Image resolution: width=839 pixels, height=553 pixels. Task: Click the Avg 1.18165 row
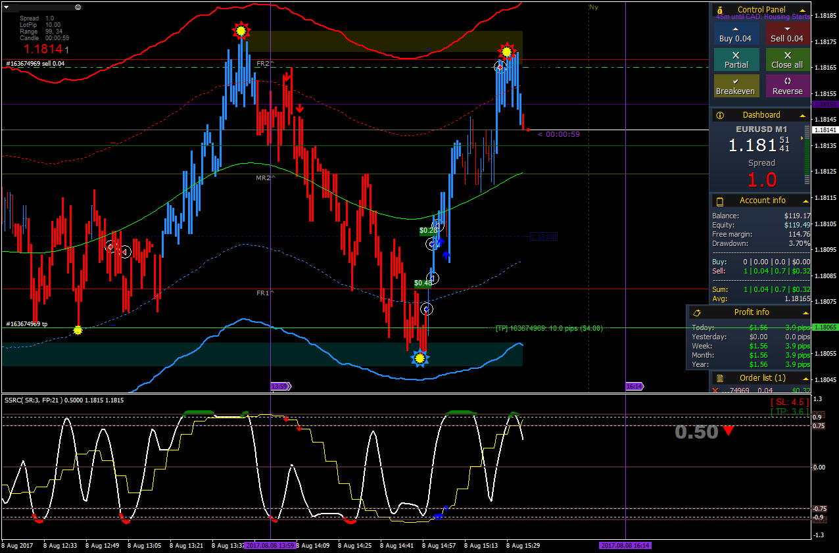click(761, 299)
